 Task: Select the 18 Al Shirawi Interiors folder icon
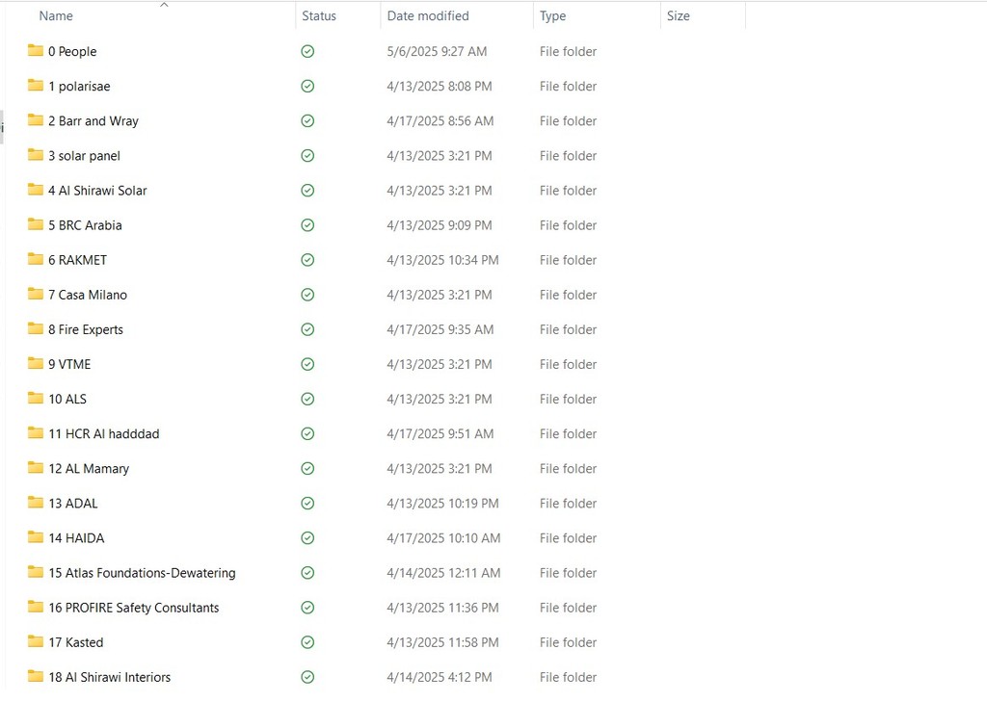pyautogui.click(x=36, y=676)
